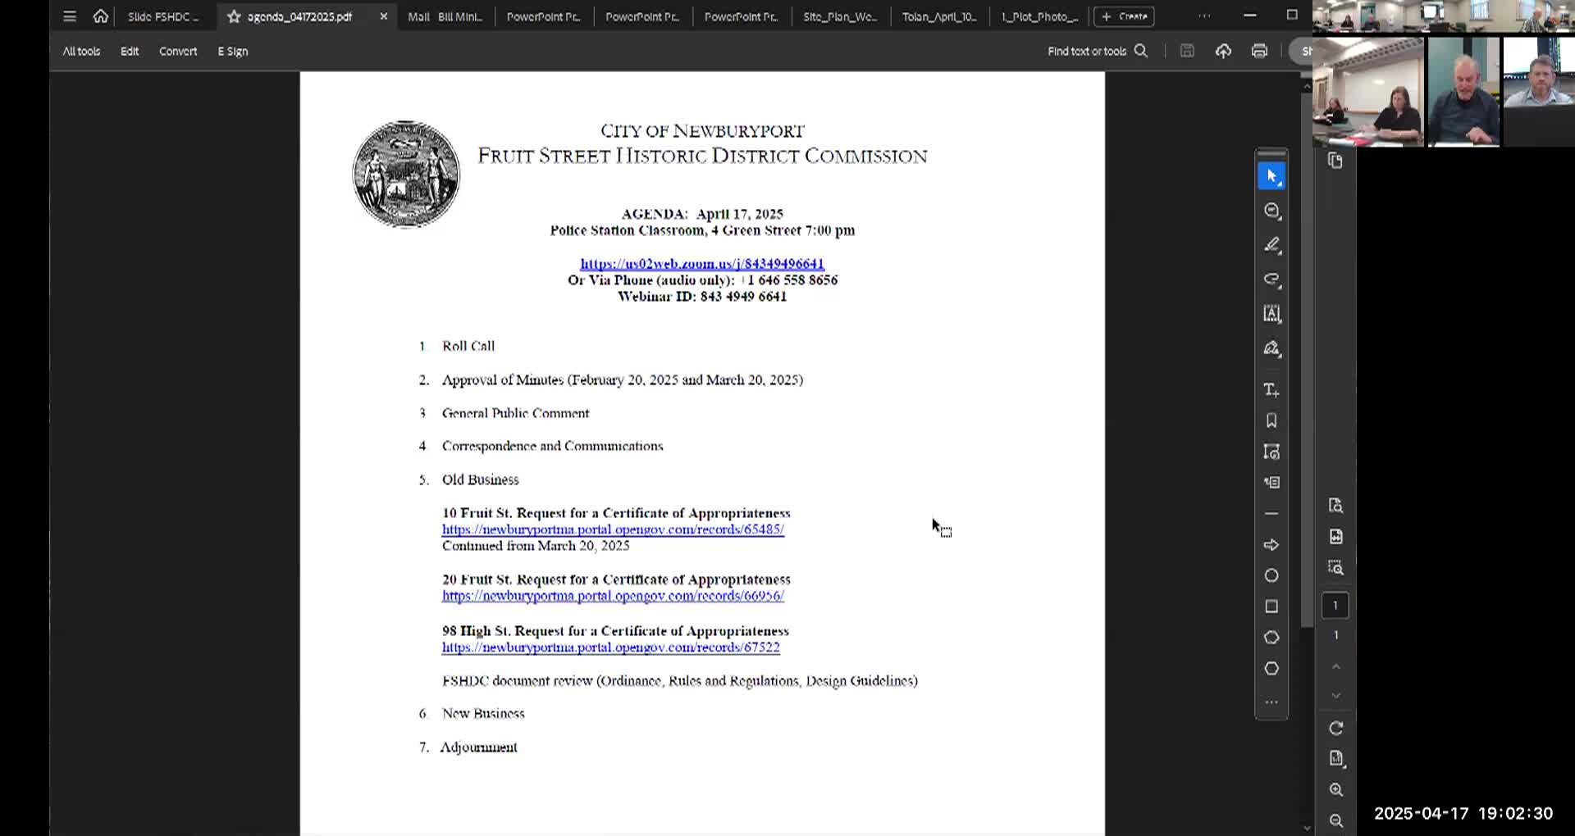Click the Create new tab button
This screenshot has height=836, width=1575.
coord(1124,16)
